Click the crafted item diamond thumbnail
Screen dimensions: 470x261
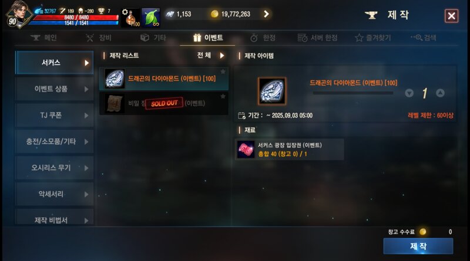coord(272,91)
